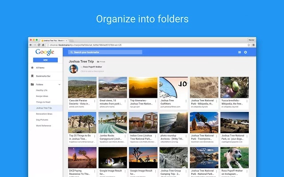Open the lit tent Google Image Result thumbnail
Image resolution: width=284 pixels, height=177 pixels.
[113, 158]
